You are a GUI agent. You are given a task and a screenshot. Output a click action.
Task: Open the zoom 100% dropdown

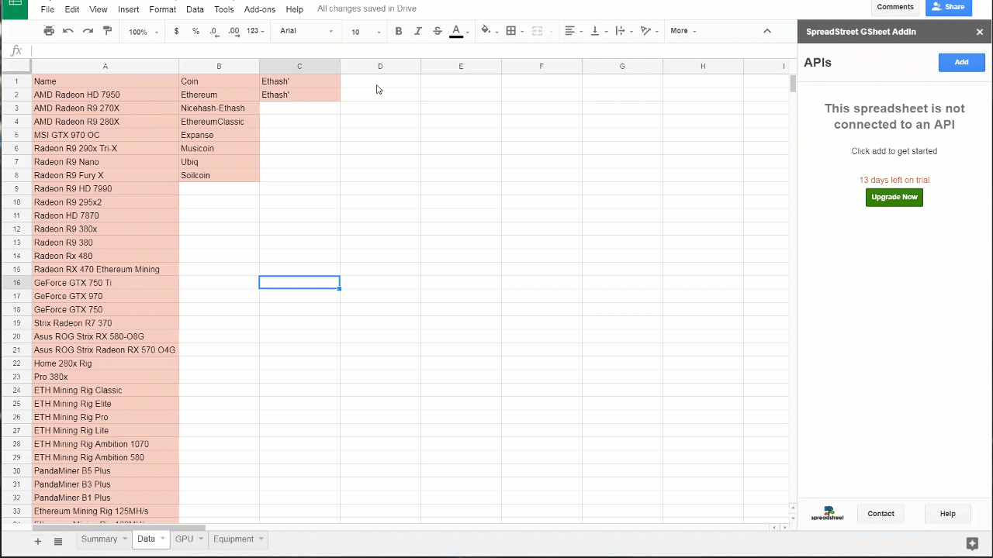[x=144, y=32]
